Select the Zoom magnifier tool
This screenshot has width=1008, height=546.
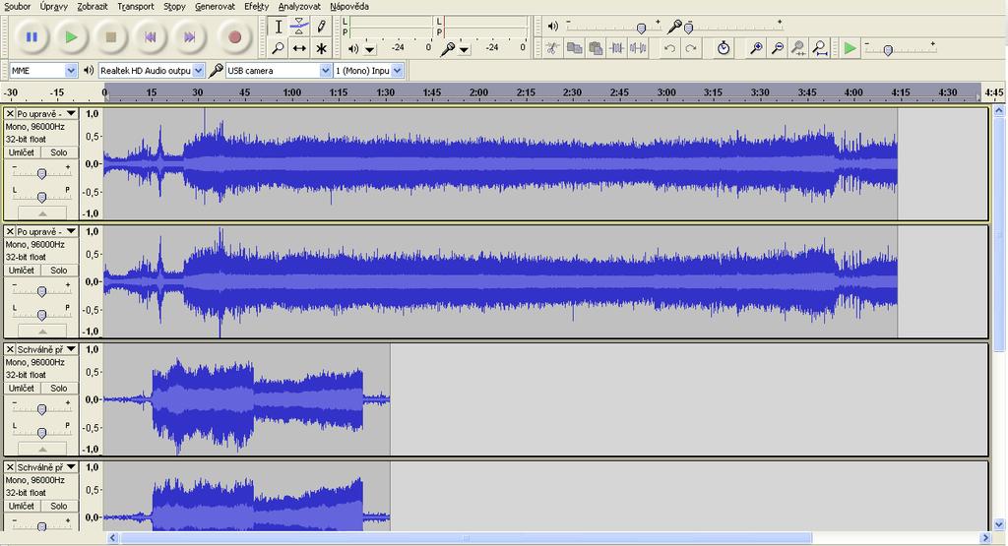pos(279,48)
